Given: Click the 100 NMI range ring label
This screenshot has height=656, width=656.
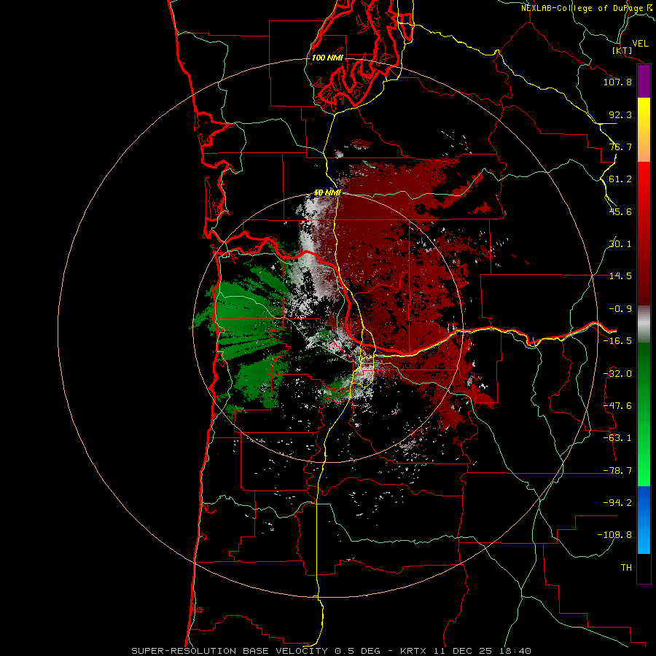Looking at the screenshot, I should coord(327,58).
